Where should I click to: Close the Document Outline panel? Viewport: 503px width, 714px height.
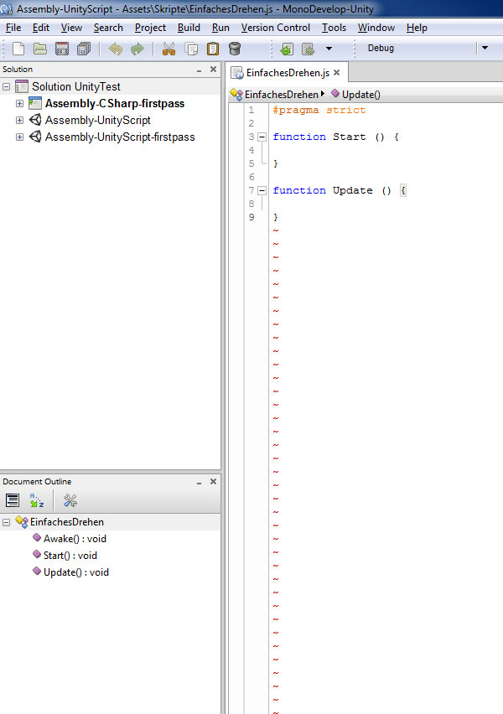coord(213,481)
